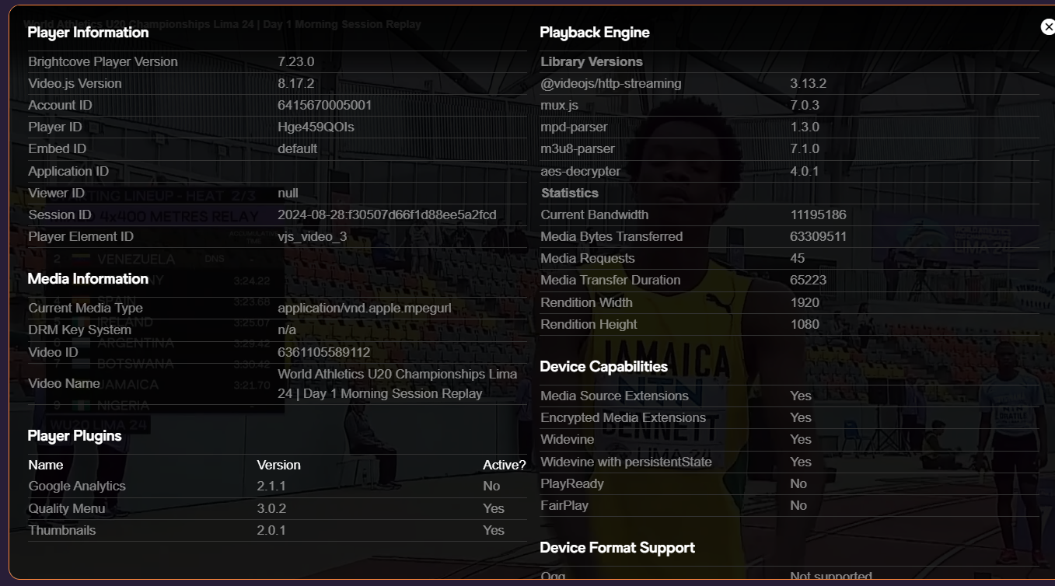1055x586 pixels.
Task: Click the Widevine with persistentState label
Action: pos(627,462)
